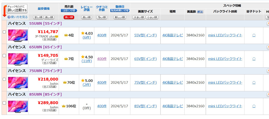Switch to 発売時期に切替
This screenshot has width=269, height=119.
point(120,11)
